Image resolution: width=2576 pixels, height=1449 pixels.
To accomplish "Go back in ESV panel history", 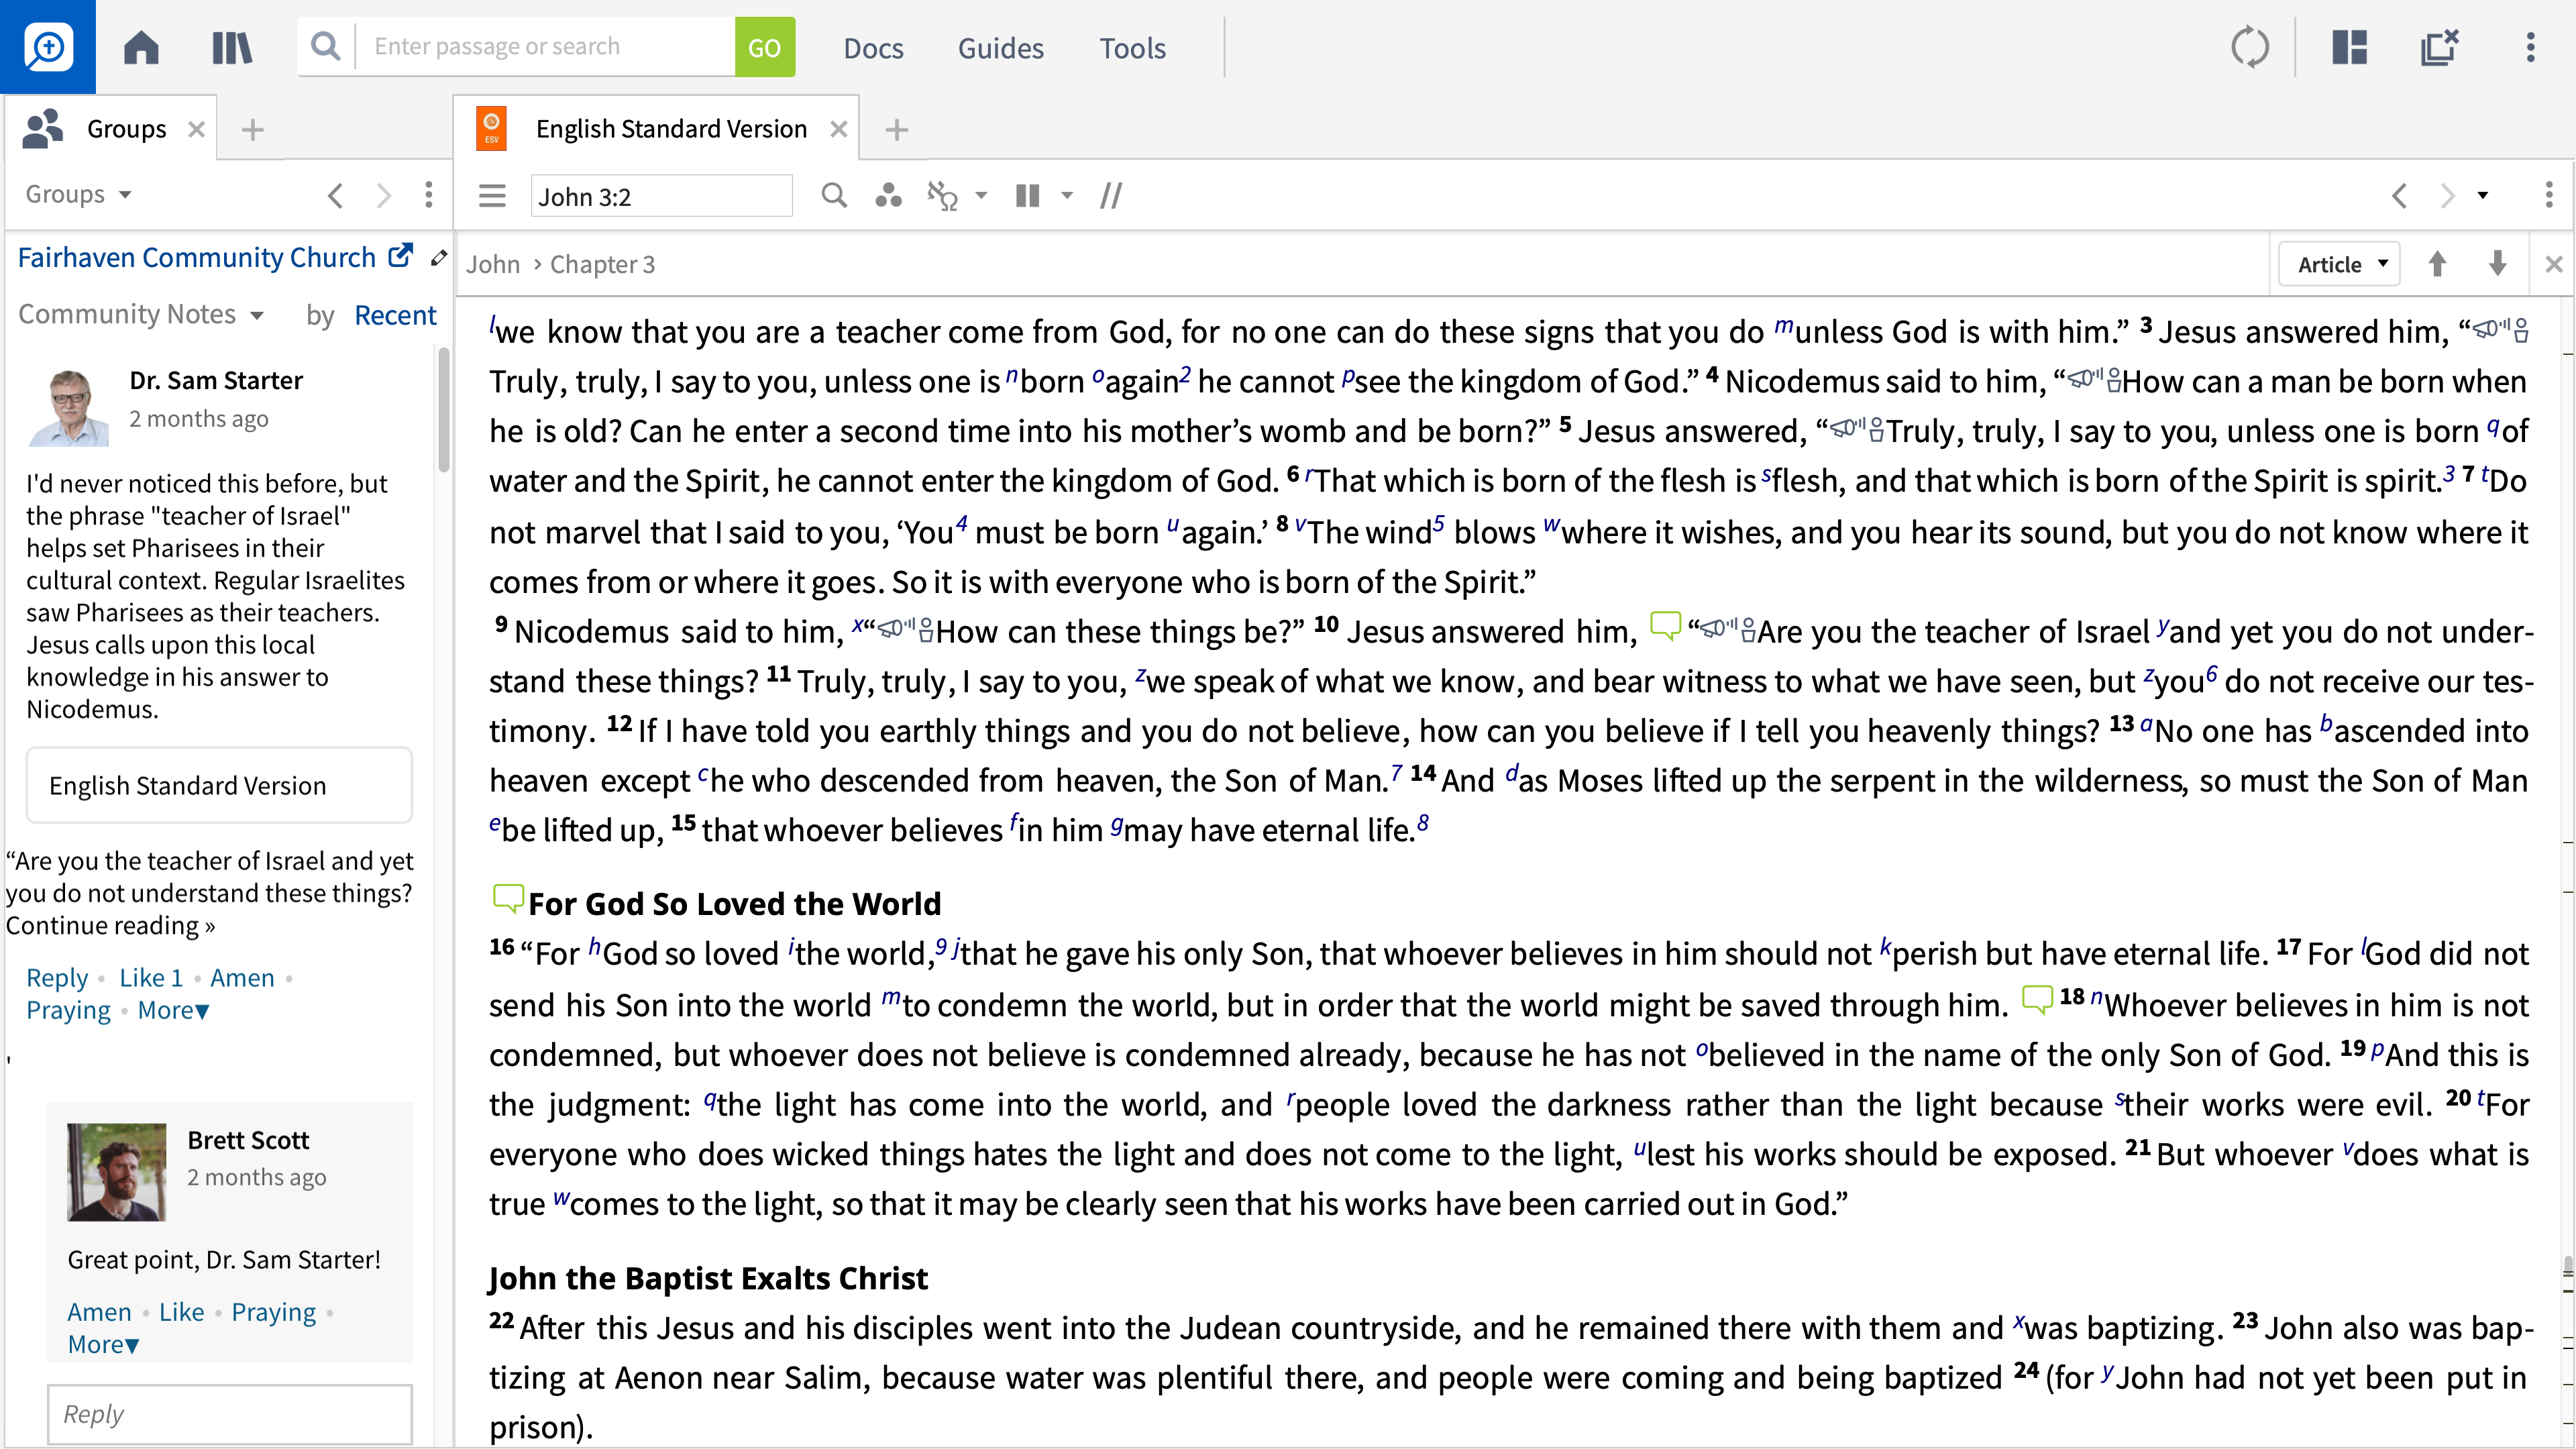I will tap(2399, 195).
